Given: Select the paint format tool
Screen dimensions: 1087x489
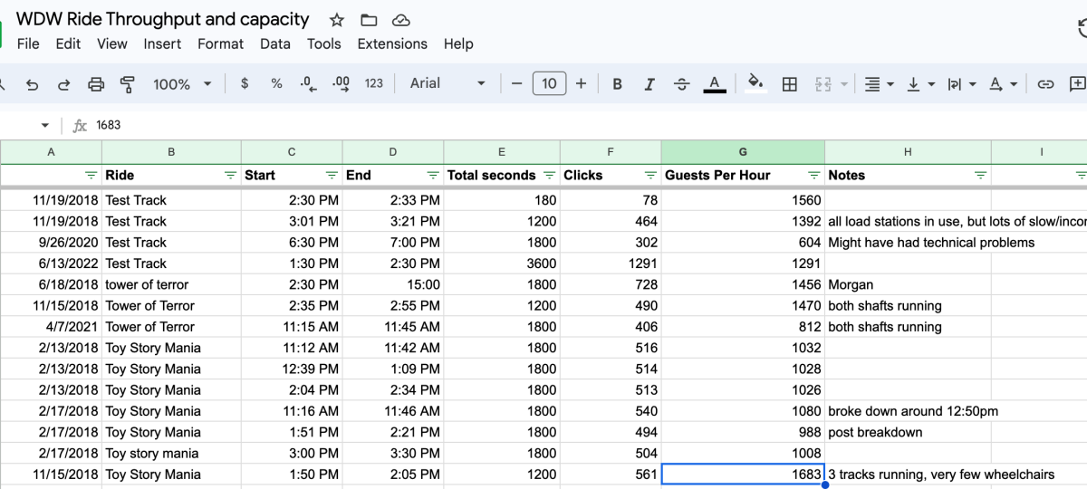Looking at the screenshot, I should (x=127, y=84).
